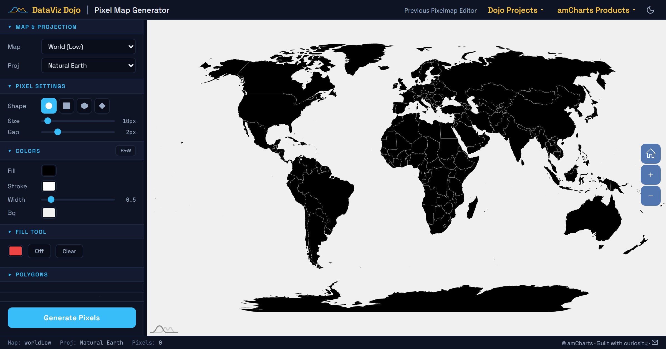
Task: Toggle the B&W color mode
Action: (x=125, y=151)
